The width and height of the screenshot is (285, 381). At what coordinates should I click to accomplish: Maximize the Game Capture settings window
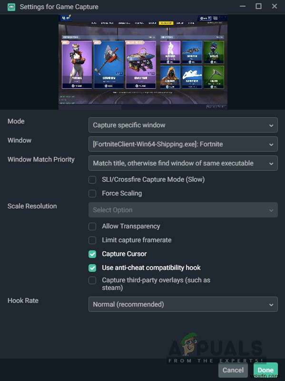click(x=258, y=6)
